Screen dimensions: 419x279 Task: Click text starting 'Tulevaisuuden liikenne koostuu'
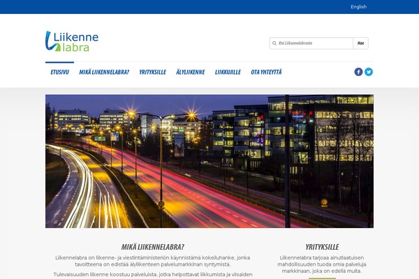152,275
